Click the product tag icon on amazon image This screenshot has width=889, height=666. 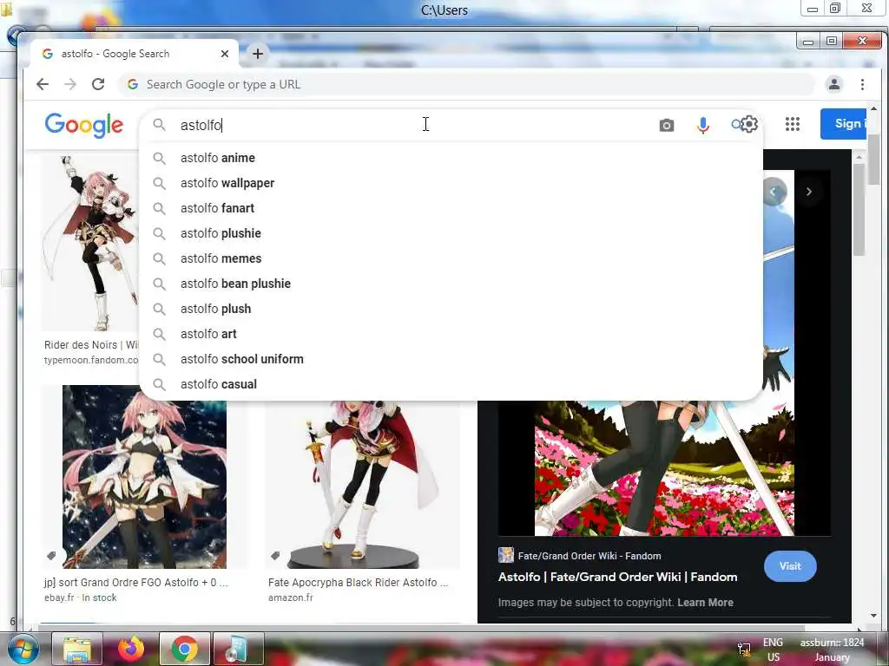click(x=275, y=556)
